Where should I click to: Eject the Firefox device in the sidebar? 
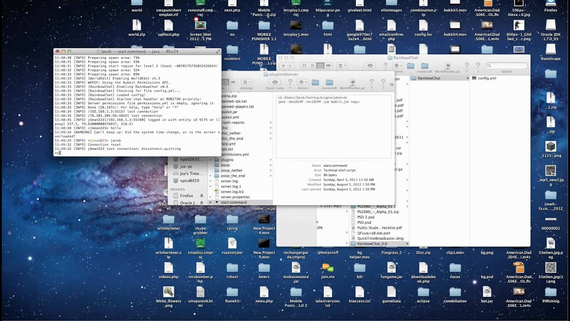click(x=201, y=196)
